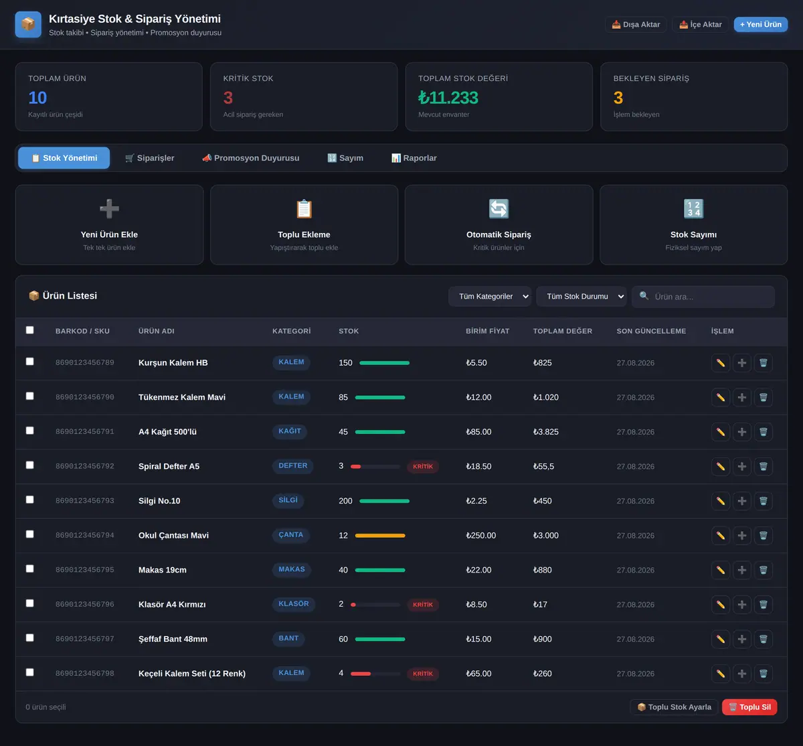803x746 pixels.
Task: Click the trash icon for Spiral Defter A5
Action: (x=763, y=467)
